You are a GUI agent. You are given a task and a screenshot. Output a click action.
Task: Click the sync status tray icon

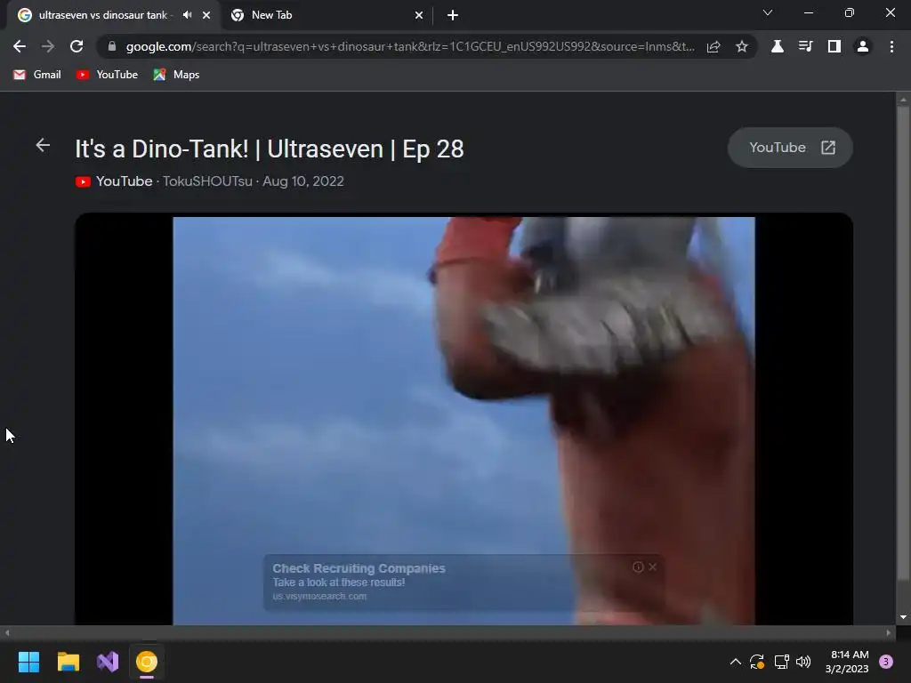(757, 662)
